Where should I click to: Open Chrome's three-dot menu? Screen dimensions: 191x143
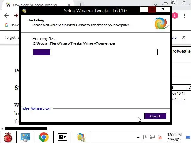[x=184, y=15]
